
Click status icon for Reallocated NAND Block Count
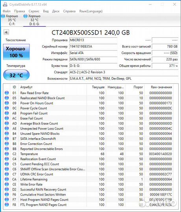point(7,98)
